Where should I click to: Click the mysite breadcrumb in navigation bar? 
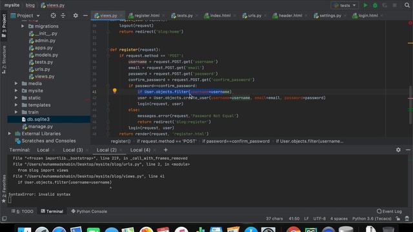click(x=12, y=5)
